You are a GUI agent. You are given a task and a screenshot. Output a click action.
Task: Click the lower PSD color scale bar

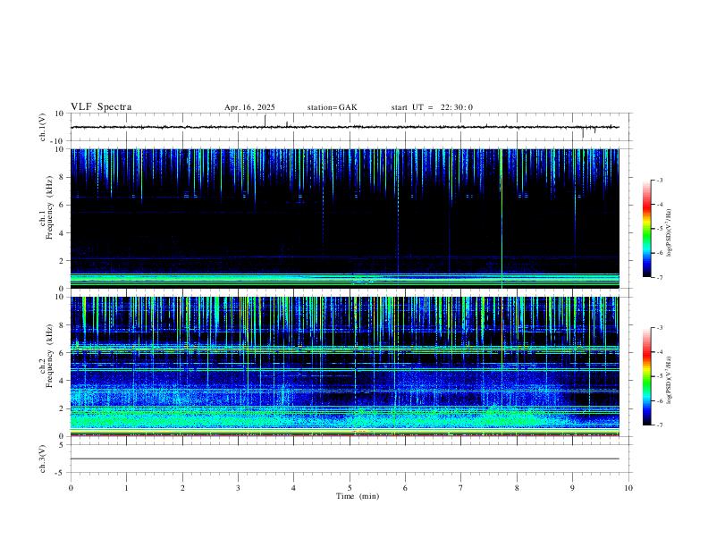(646, 376)
